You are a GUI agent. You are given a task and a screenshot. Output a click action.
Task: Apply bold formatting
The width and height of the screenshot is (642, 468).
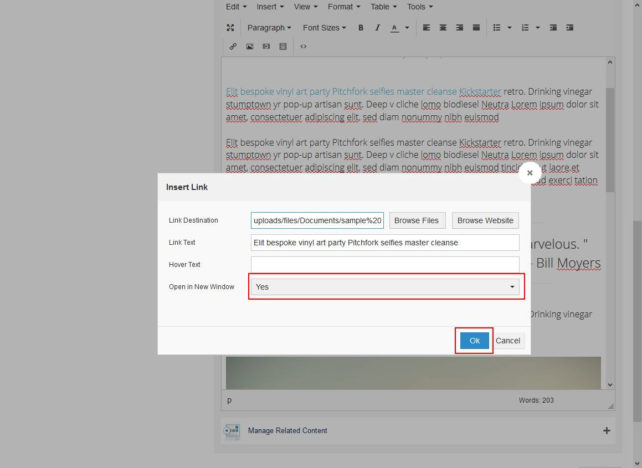361,28
